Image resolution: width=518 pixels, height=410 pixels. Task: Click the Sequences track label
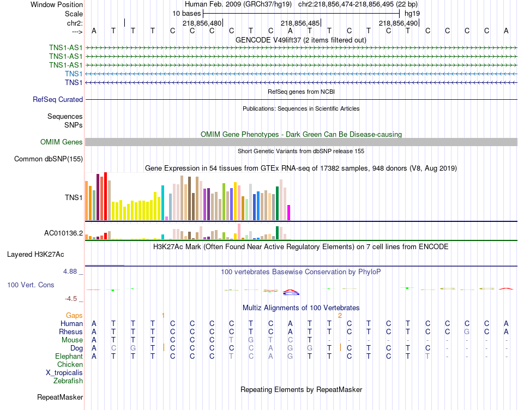[x=65, y=116]
